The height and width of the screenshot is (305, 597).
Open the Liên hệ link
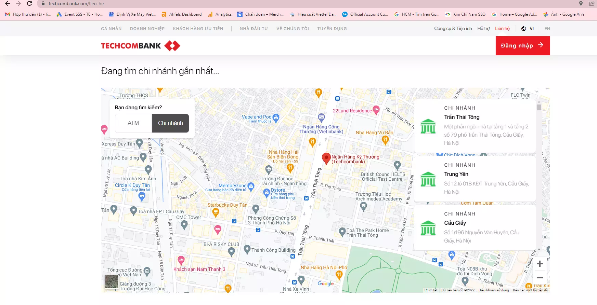tap(502, 29)
